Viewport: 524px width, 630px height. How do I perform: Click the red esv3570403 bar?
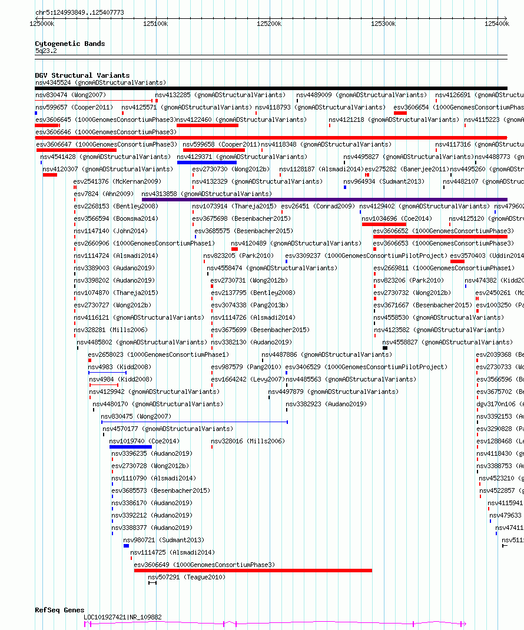(x=457, y=261)
